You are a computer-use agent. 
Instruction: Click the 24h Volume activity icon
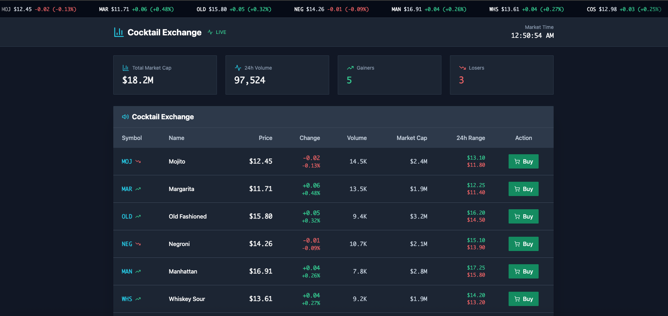click(238, 68)
